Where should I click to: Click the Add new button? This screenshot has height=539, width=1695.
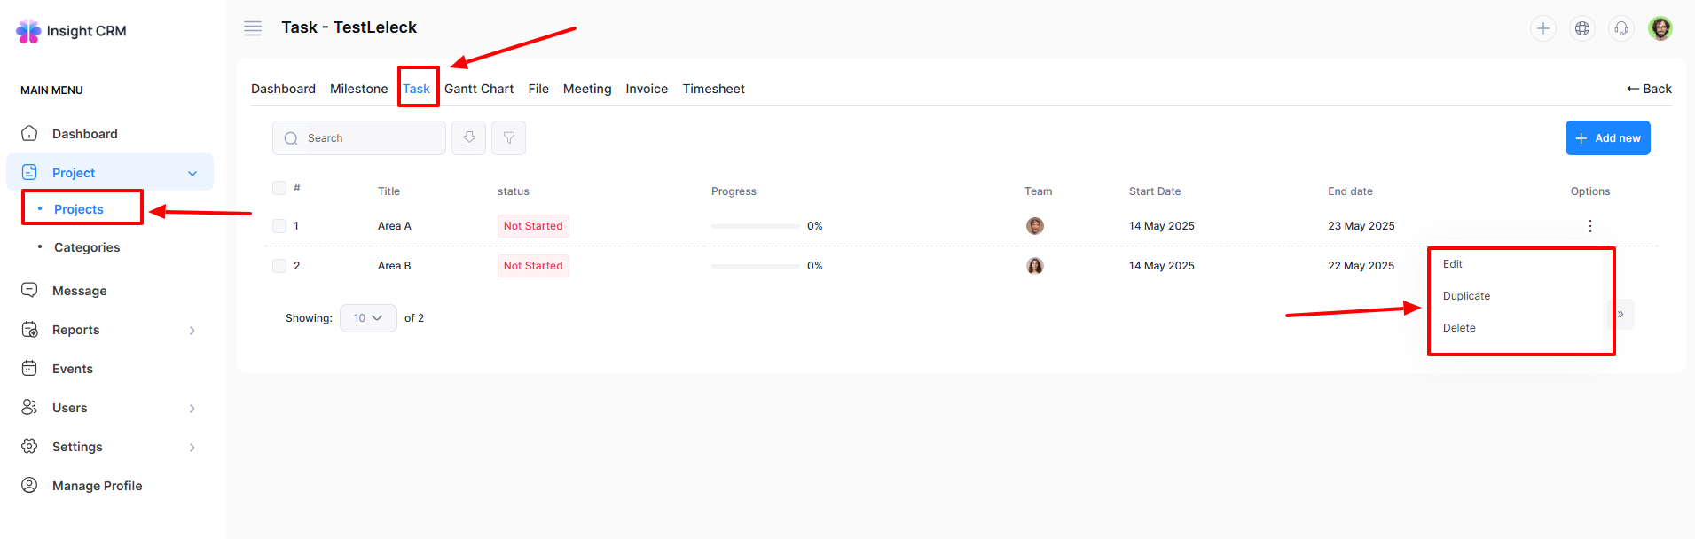coord(1607,138)
